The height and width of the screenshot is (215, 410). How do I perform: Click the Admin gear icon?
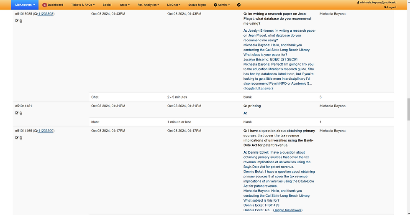[x=215, y=5]
